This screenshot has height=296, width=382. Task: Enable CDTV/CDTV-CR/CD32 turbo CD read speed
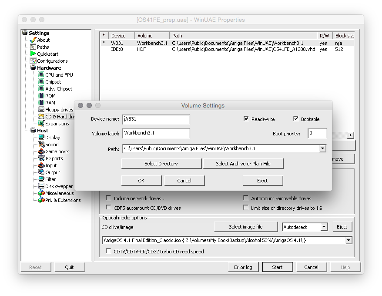[x=108, y=251]
